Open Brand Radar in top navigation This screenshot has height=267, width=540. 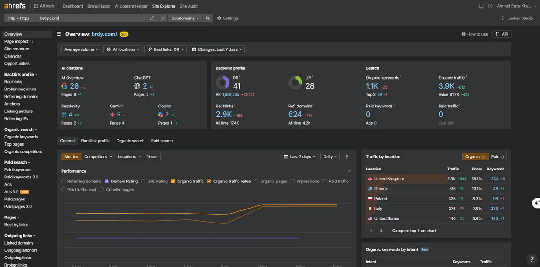coord(99,6)
